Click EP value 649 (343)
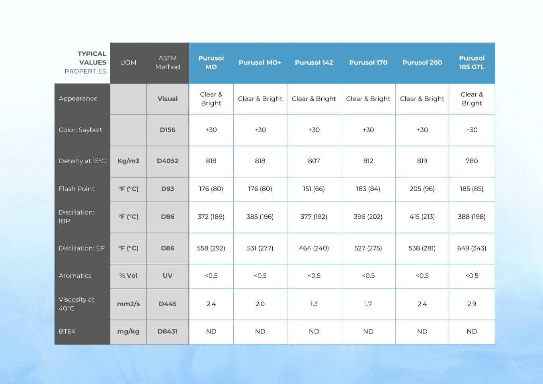543x384 pixels. [x=472, y=248]
